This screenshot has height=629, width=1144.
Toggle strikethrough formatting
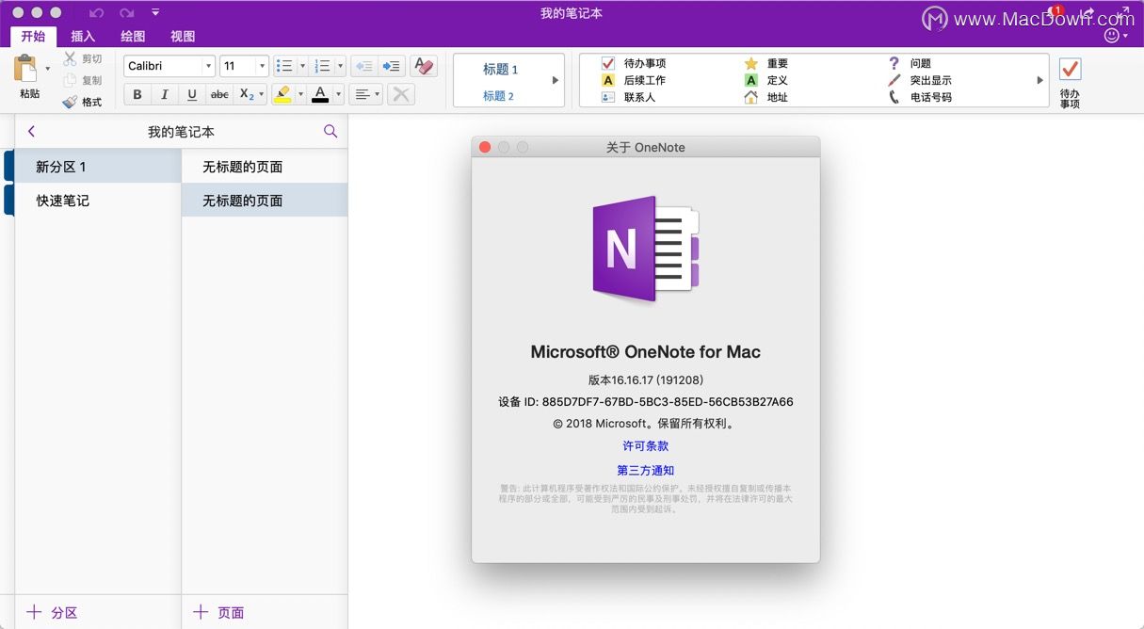pyautogui.click(x=219, y=94)
